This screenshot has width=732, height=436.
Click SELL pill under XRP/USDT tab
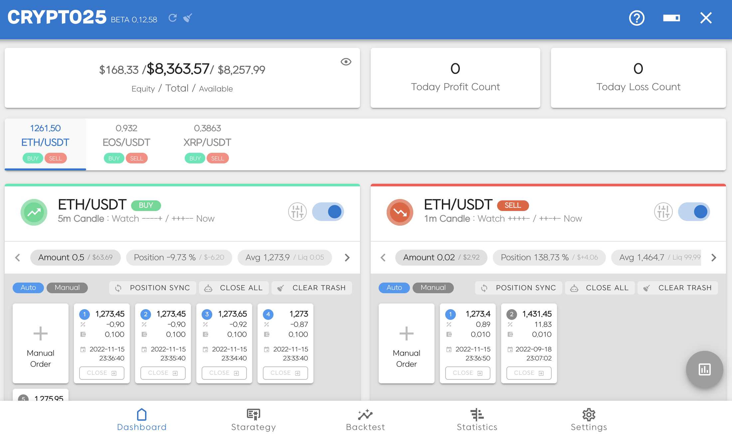(218, 158)
